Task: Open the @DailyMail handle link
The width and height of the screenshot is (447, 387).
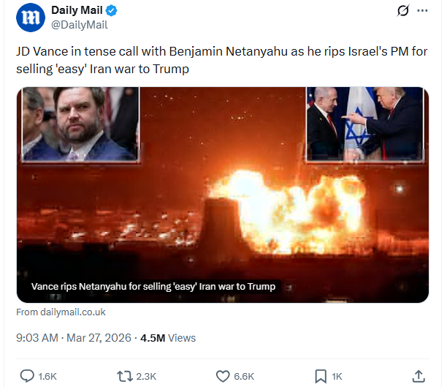Action: [79, 25]
